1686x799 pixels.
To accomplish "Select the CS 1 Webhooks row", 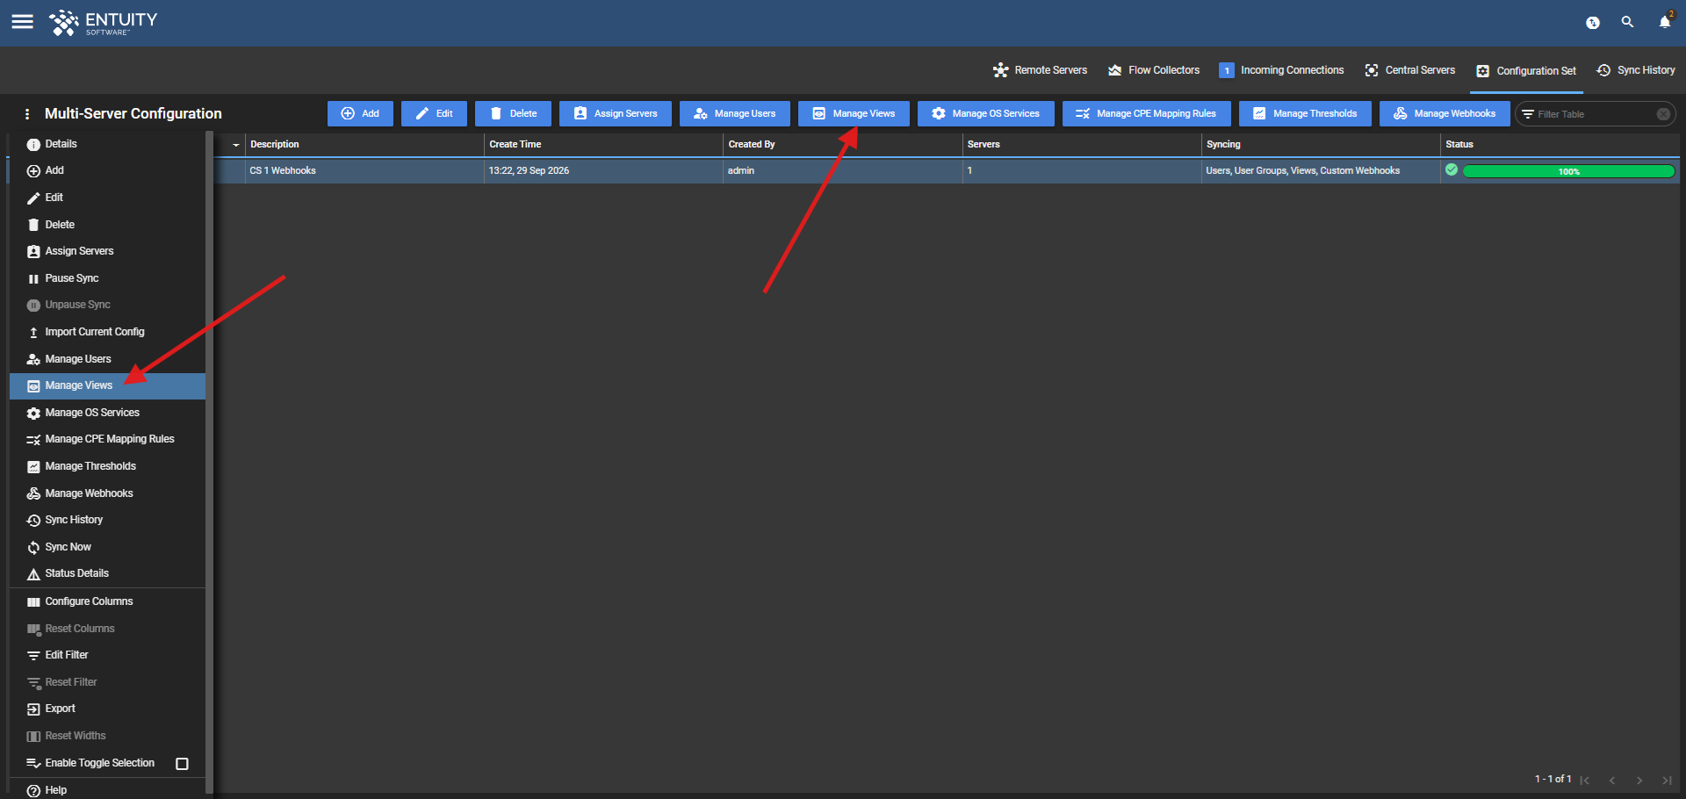I will (x=947, y=170).
